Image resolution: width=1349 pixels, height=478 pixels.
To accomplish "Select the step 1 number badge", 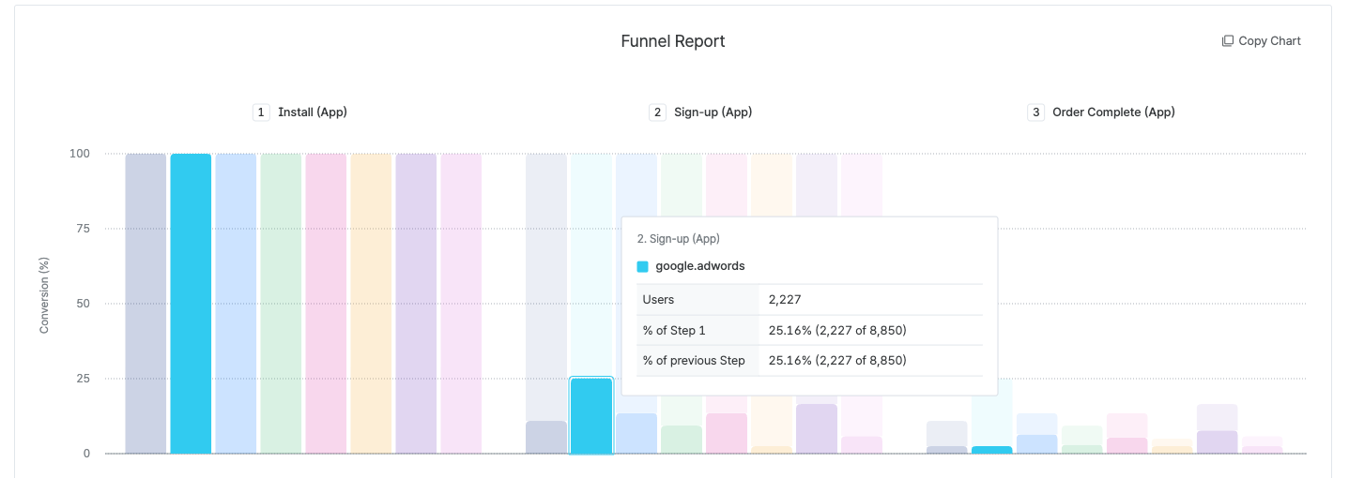I will 261,112.
